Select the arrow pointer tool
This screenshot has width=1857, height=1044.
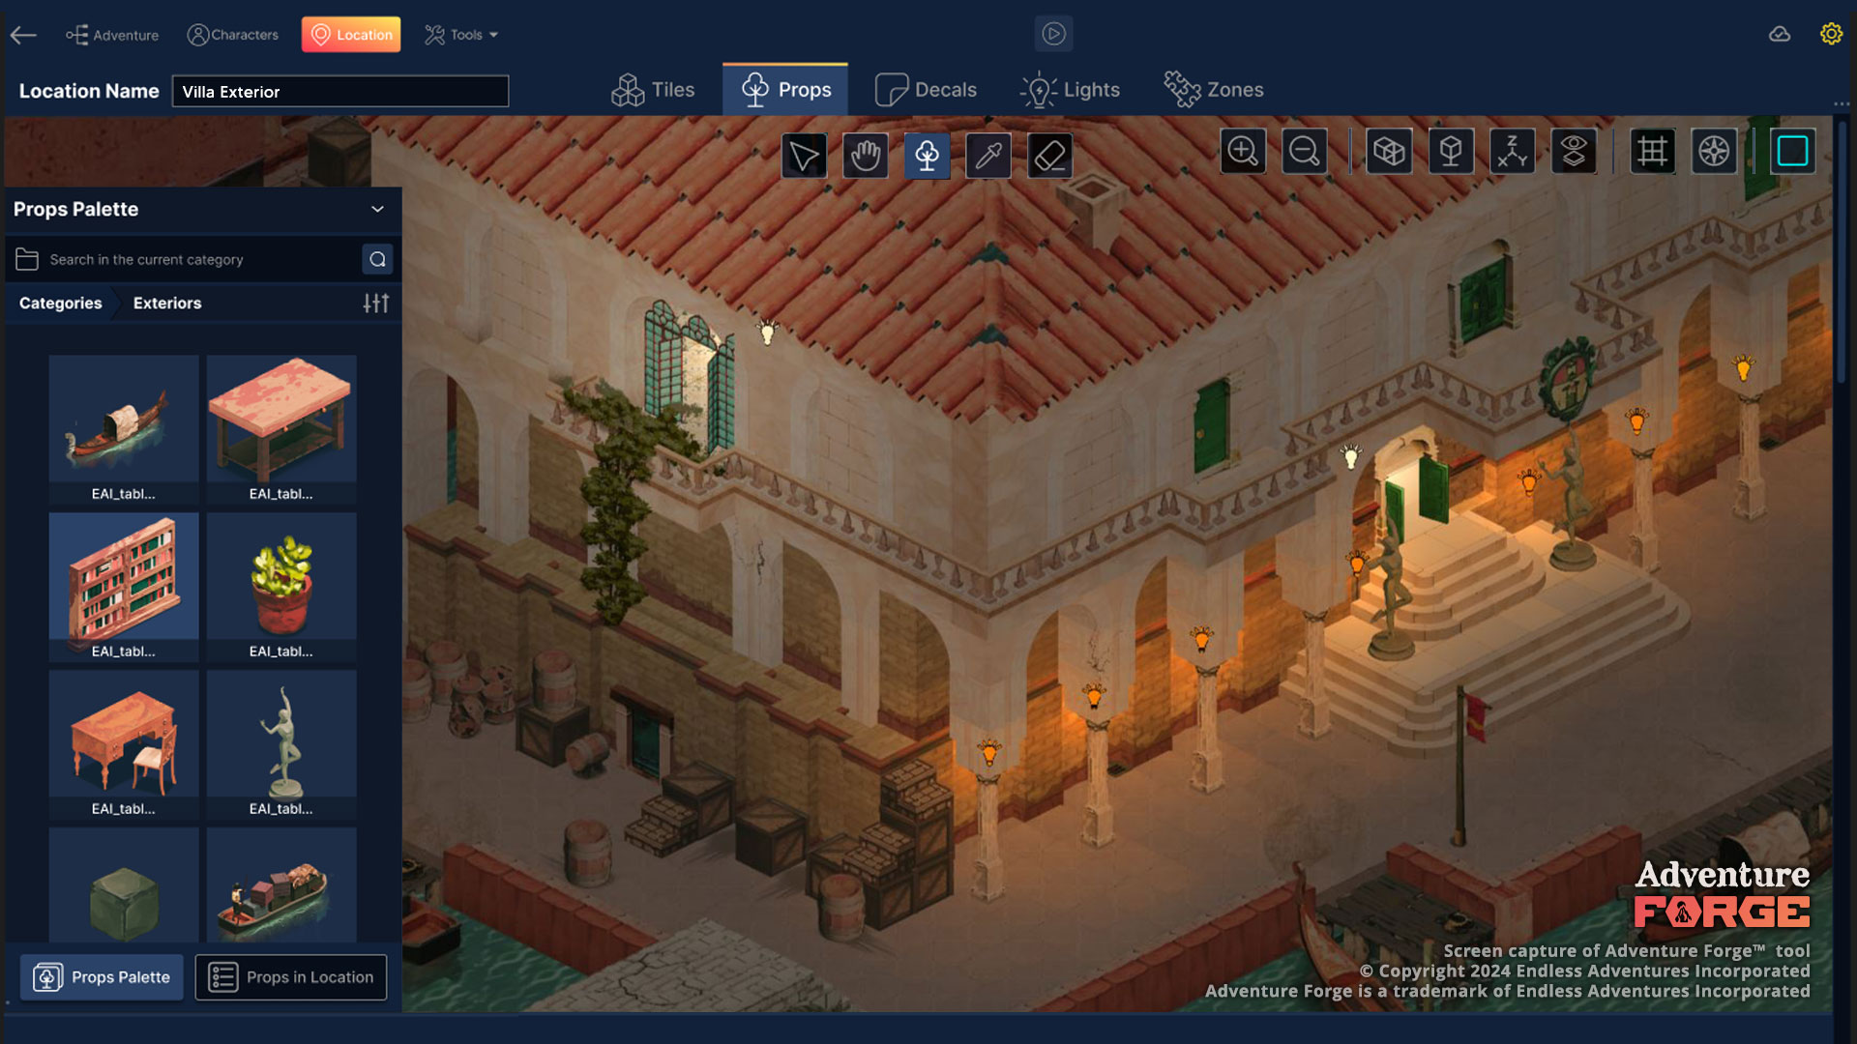pyautogui.click(x=804, y=155)
